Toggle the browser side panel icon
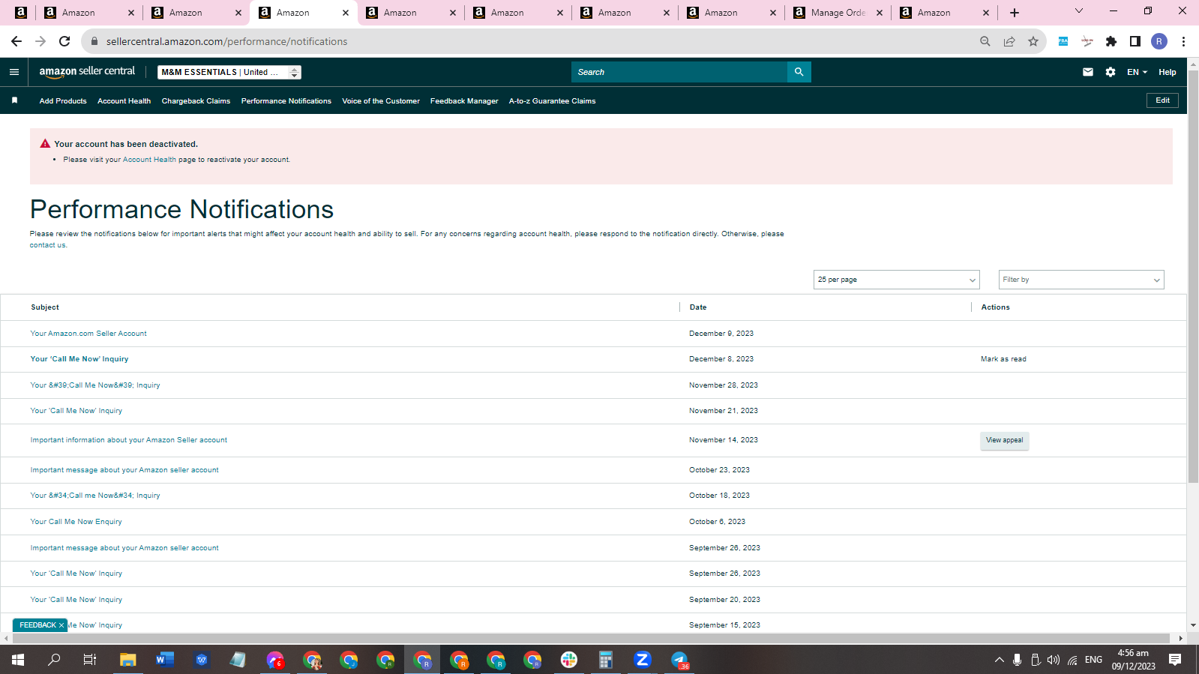This screenshot has height=674, width=1199. pos(1135,41)
